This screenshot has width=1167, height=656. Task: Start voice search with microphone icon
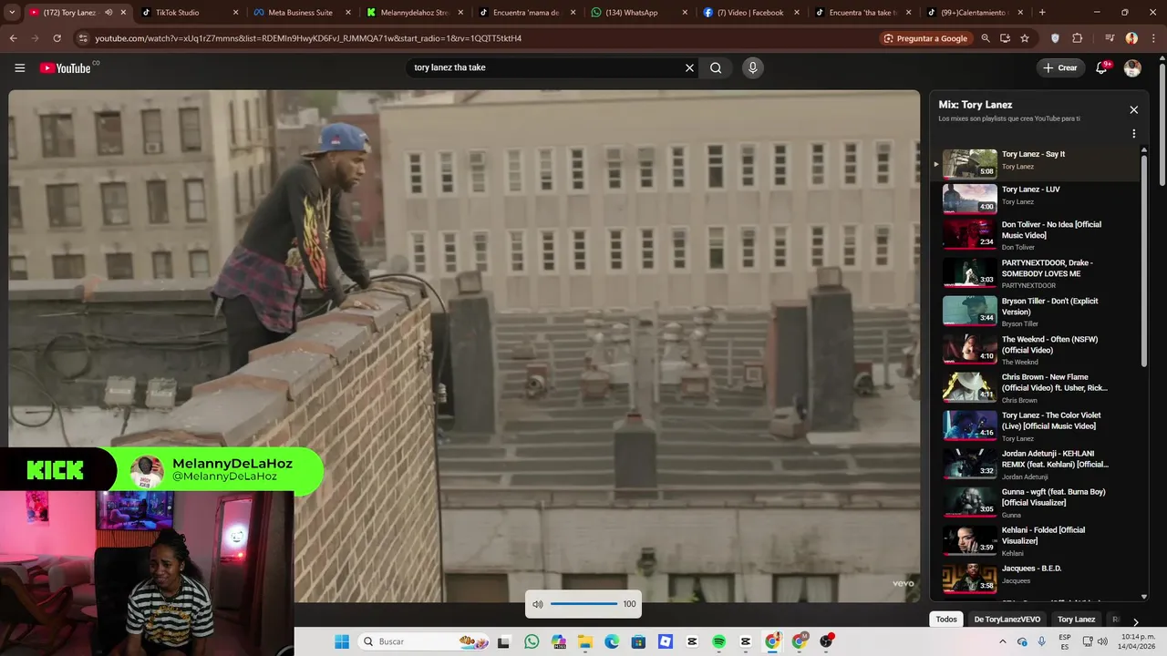coord(752,67)
